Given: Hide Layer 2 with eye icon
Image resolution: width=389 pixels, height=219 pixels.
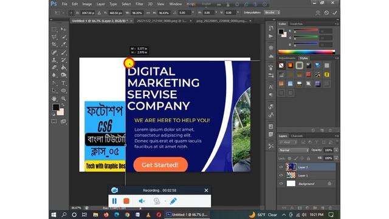Looking at the screenshot, I should 281,167.
